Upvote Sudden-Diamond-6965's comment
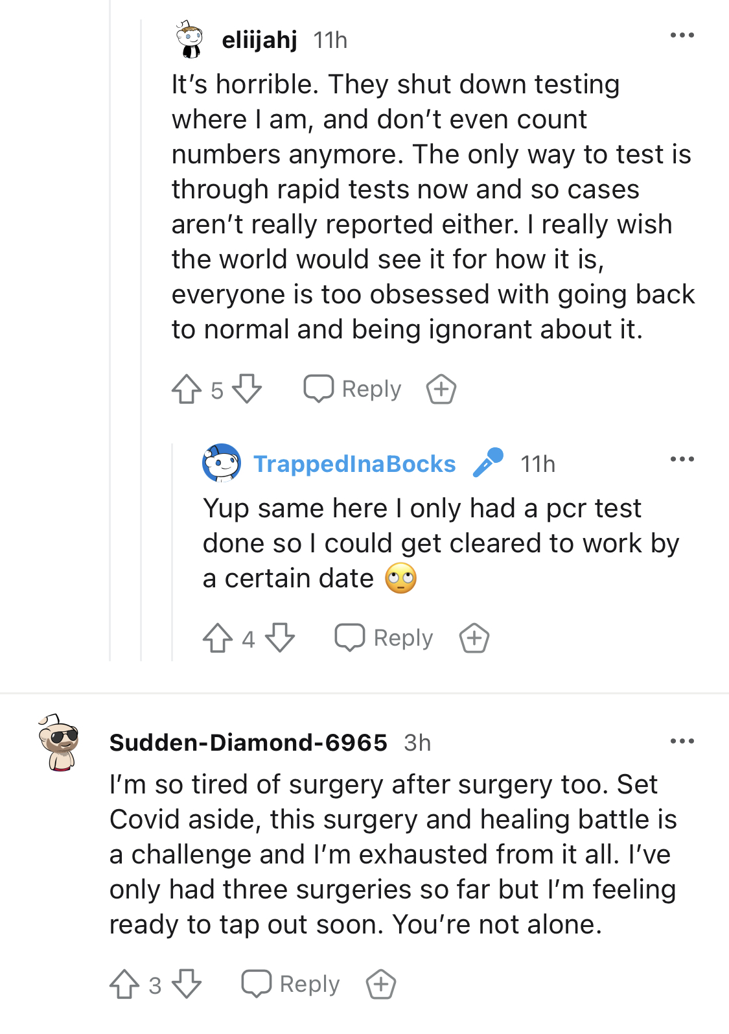 [124, 984]
